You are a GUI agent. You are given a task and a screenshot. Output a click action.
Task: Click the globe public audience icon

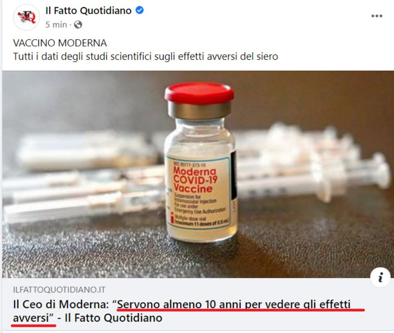[x=78, y=25]
